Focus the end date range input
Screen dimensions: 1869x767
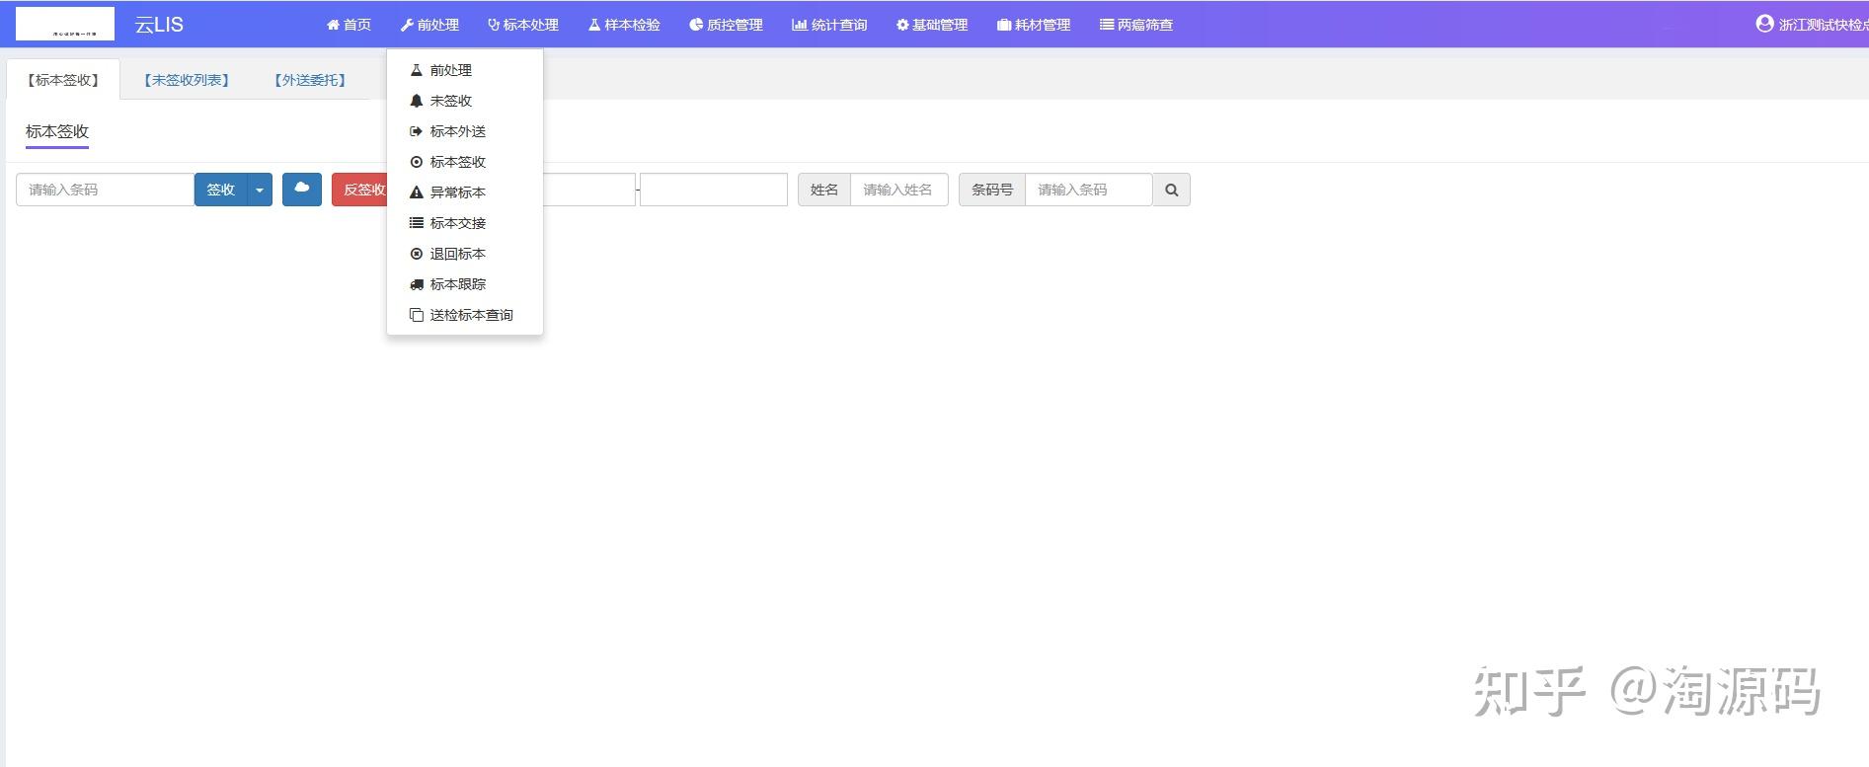click(x=714, y=190)
